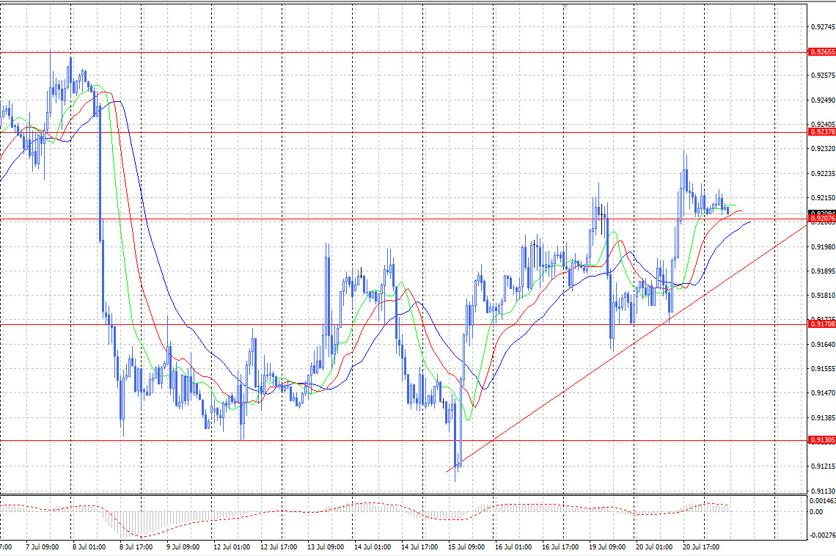Click the 0.92150 price scale label
836x556 pixels.
823,198
